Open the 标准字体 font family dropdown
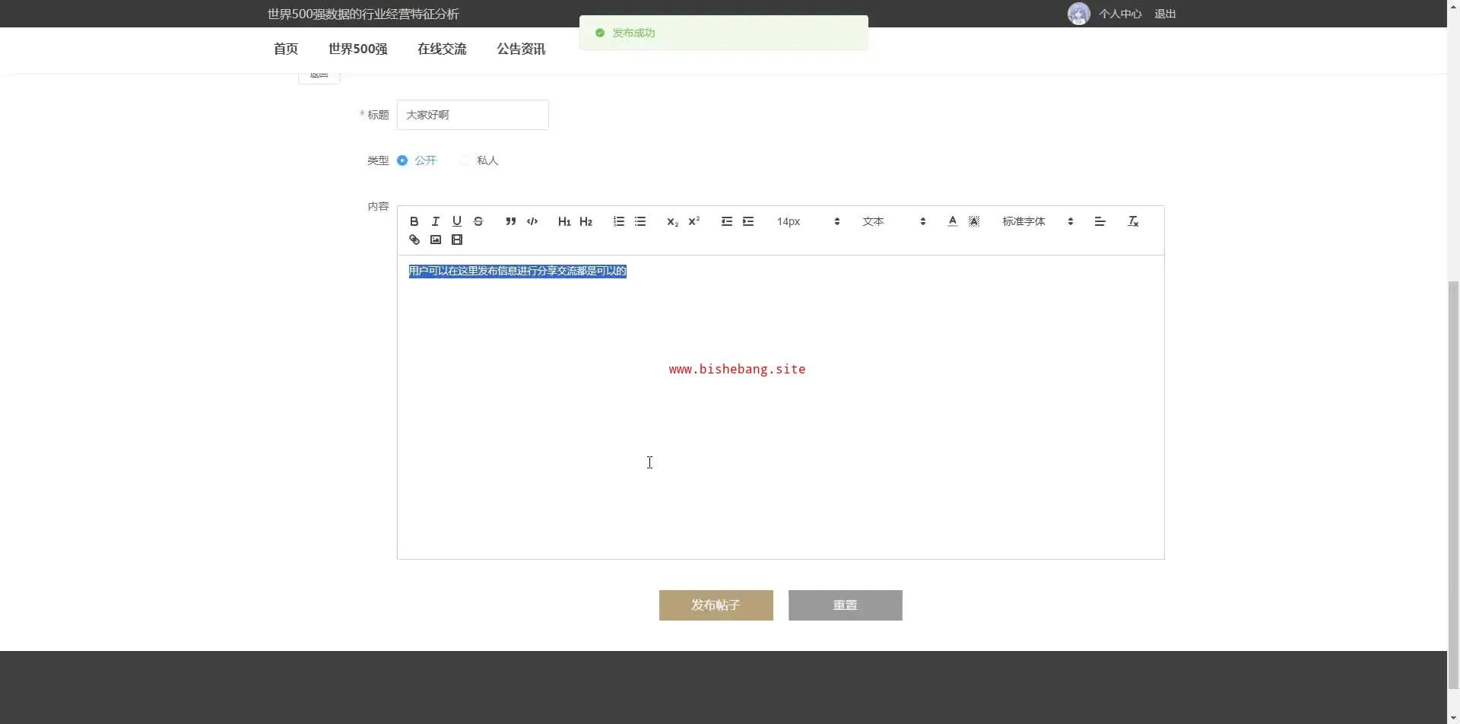Viewport: 1460px width, 724px height. click(1036, 221)
